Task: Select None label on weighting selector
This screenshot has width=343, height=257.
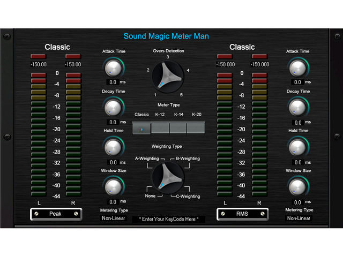Action: point(150,196)
